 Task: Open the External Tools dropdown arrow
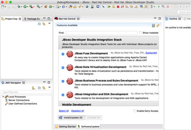click(x=41, y=7)
